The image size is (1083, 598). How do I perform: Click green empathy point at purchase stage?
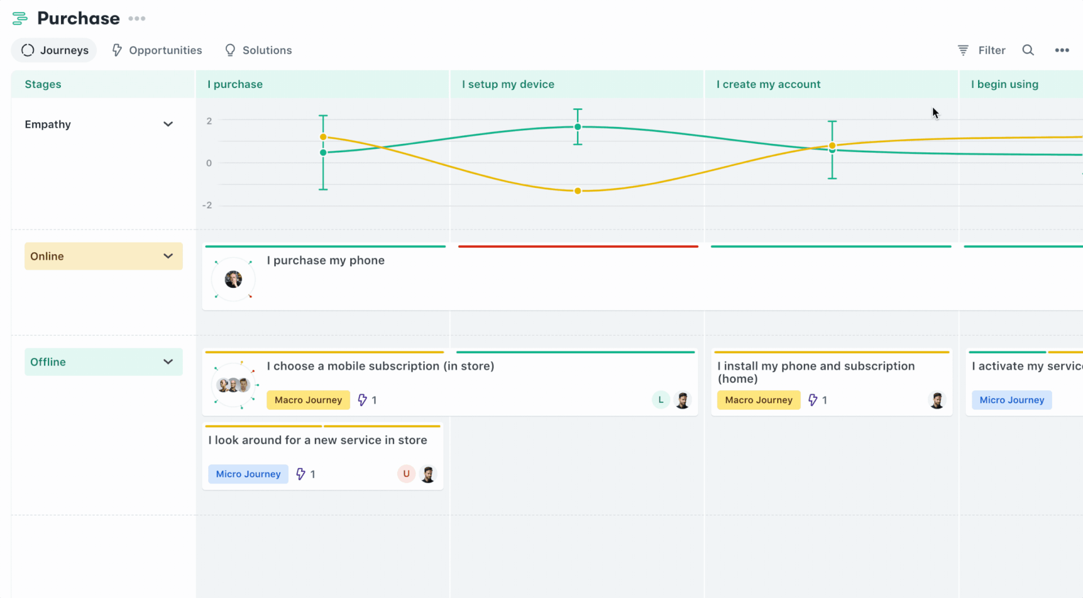click(x=323, y=153)
